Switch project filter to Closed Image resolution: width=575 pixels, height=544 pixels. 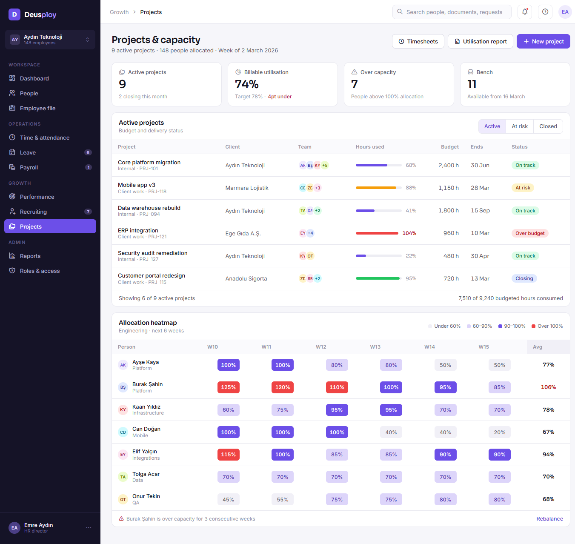[x=548, y=126]
